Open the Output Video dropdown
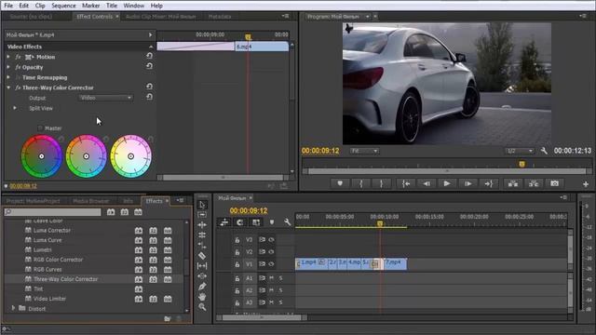 [x=105, y=98]
